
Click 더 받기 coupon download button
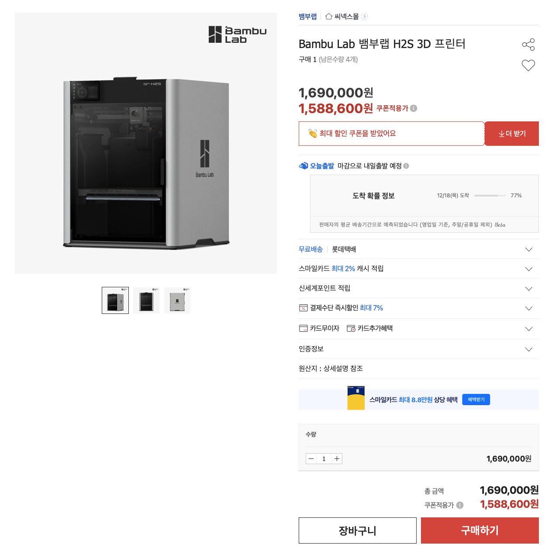pos(512,134)
